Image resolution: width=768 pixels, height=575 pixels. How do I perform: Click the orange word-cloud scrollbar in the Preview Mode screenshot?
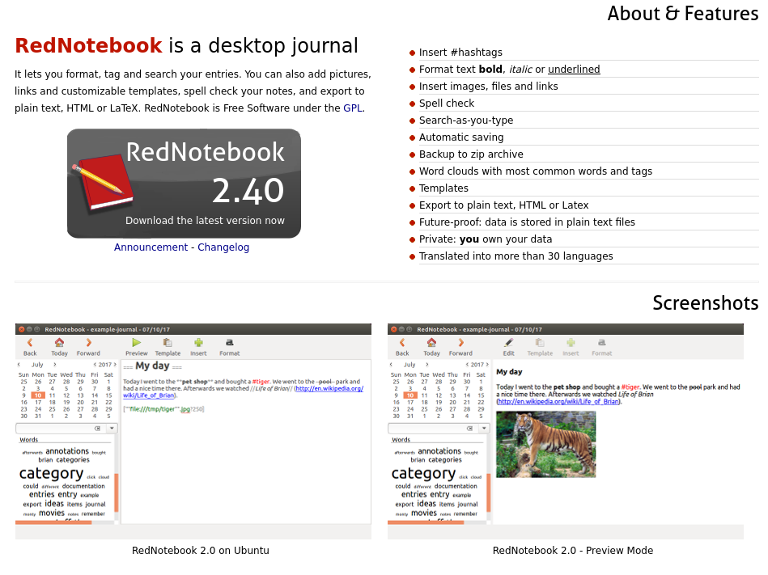pos(489,493)
